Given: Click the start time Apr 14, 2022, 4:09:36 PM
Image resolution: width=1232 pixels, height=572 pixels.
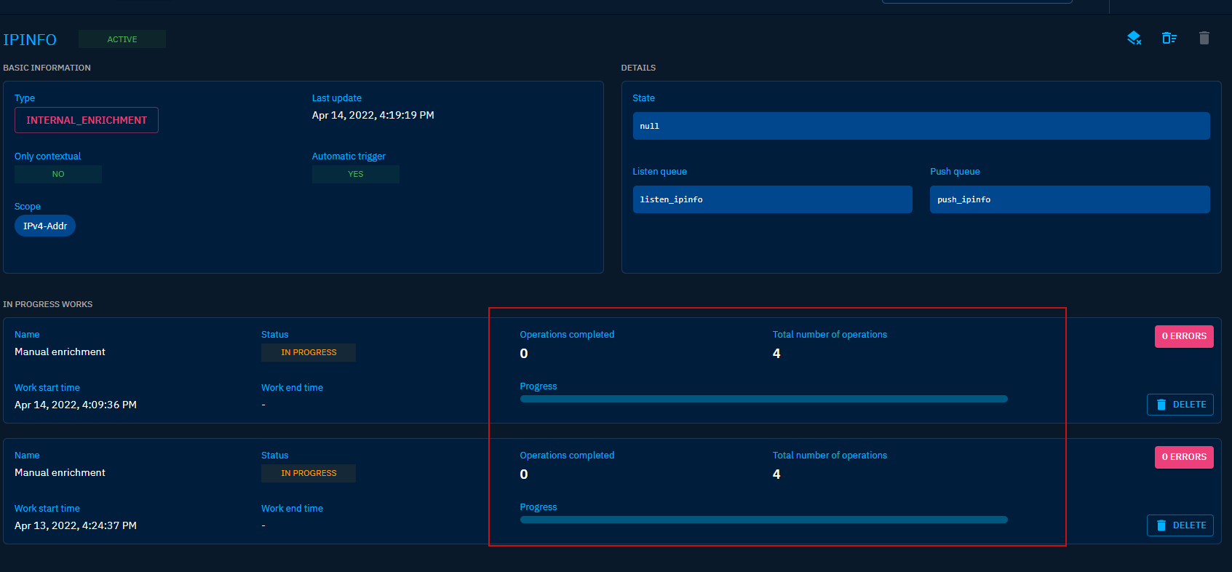Looking at the screenshot, I should tap(76, 405).
